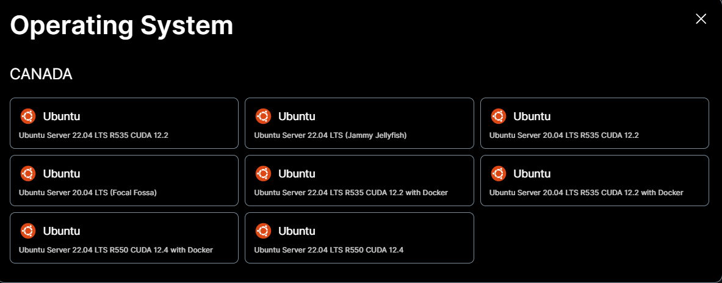This screenshot has height=283, width=722.
Task: Click the Operating System dialog title
Action: [121, 25]
